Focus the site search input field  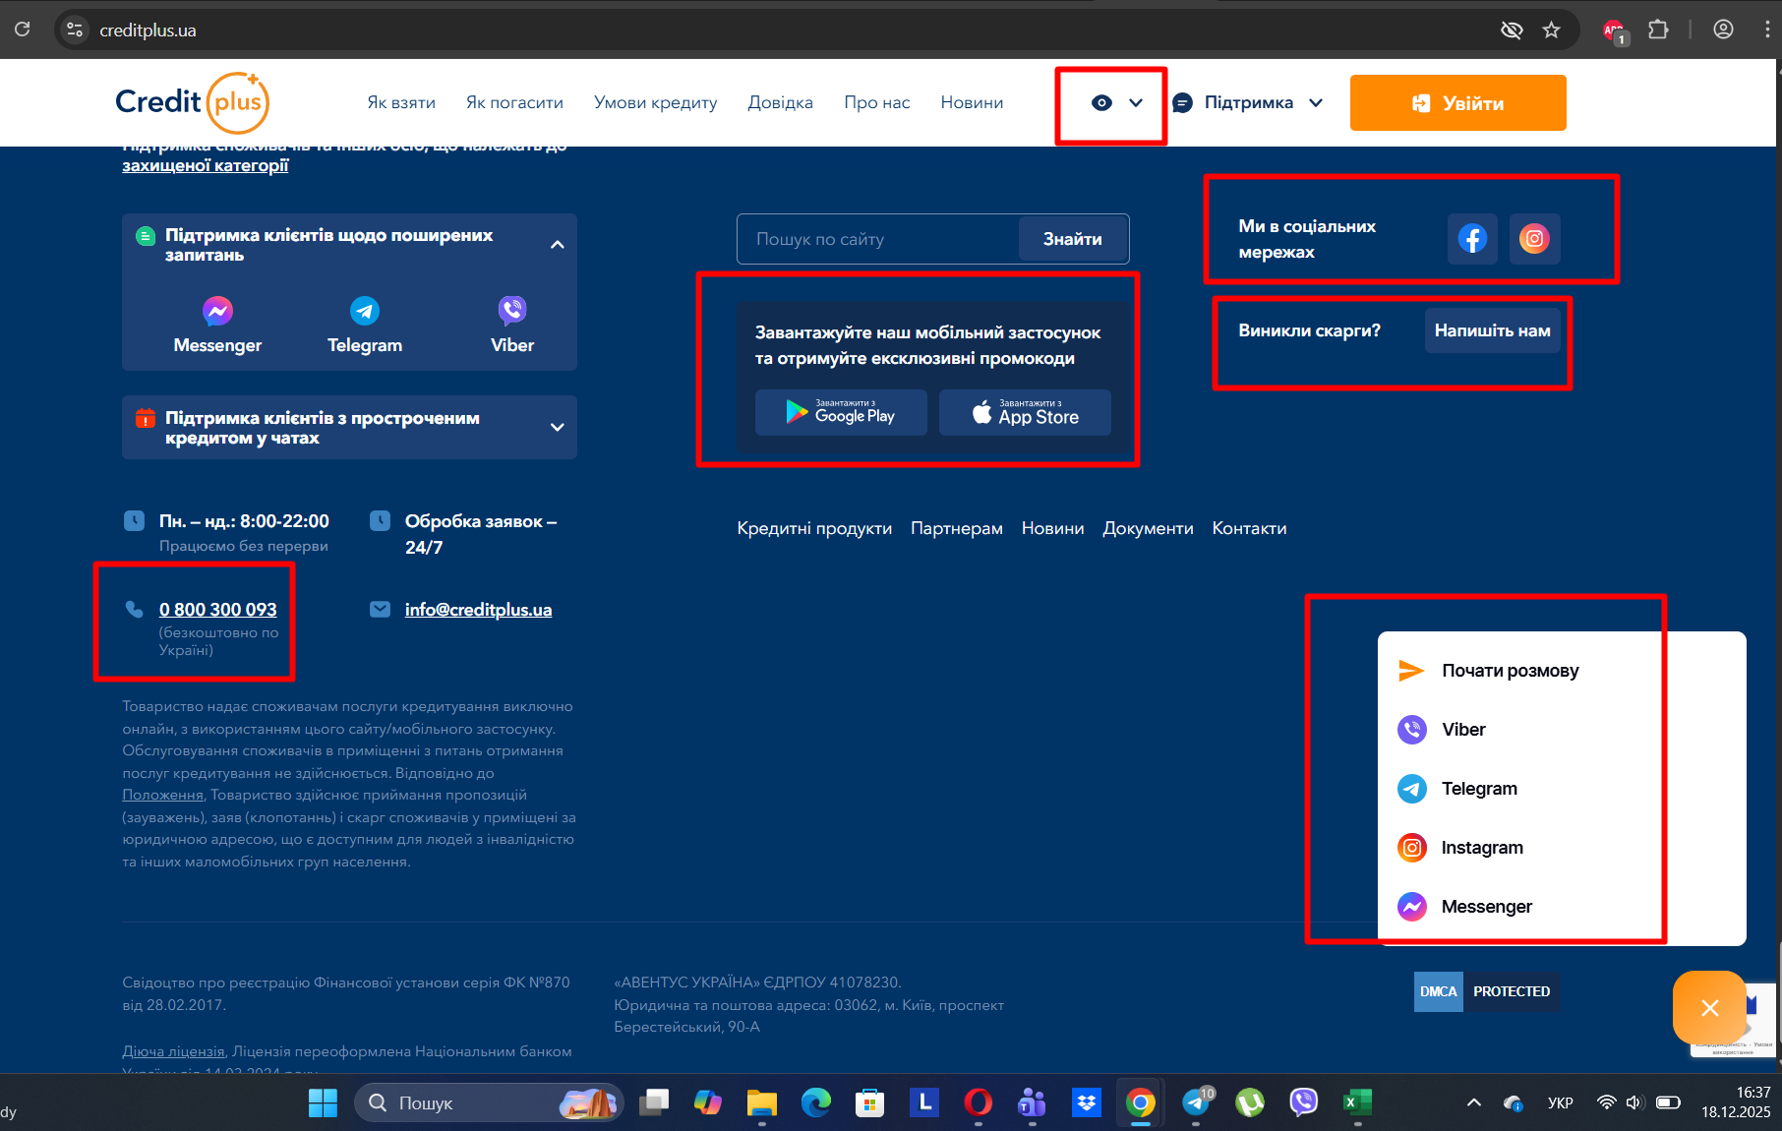[878, 239]
